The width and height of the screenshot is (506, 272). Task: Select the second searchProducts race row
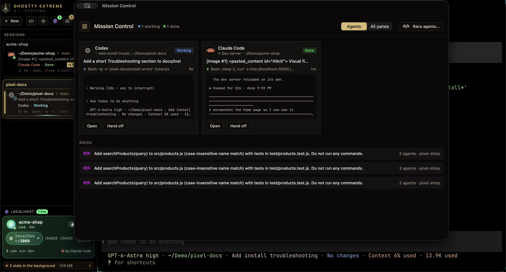tap(261, 168)
